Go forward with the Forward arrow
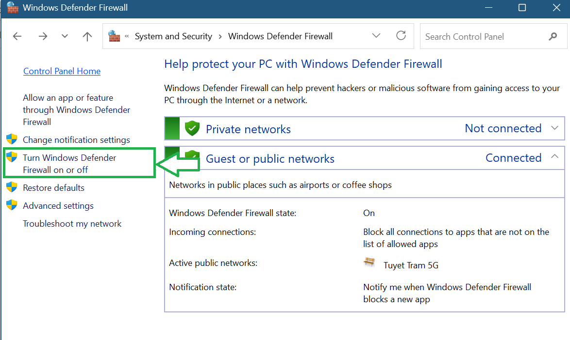The image size is (570, 340). (43, 36)
